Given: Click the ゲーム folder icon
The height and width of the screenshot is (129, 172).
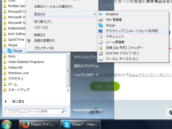Looking at the screenshot, I should 5,84.
